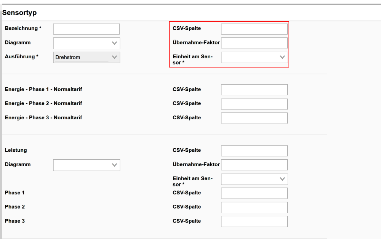Click the Sensortyp section heading
Image resolution: width=381 pixels, height=239 pixels.
click(19, 13)
